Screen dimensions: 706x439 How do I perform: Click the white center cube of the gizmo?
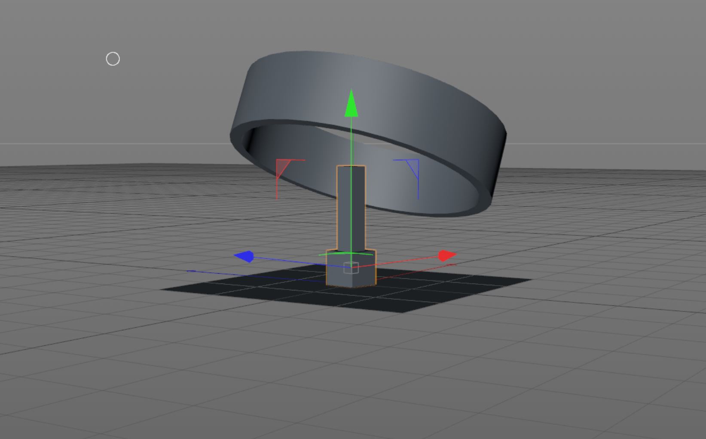(351, 268)
